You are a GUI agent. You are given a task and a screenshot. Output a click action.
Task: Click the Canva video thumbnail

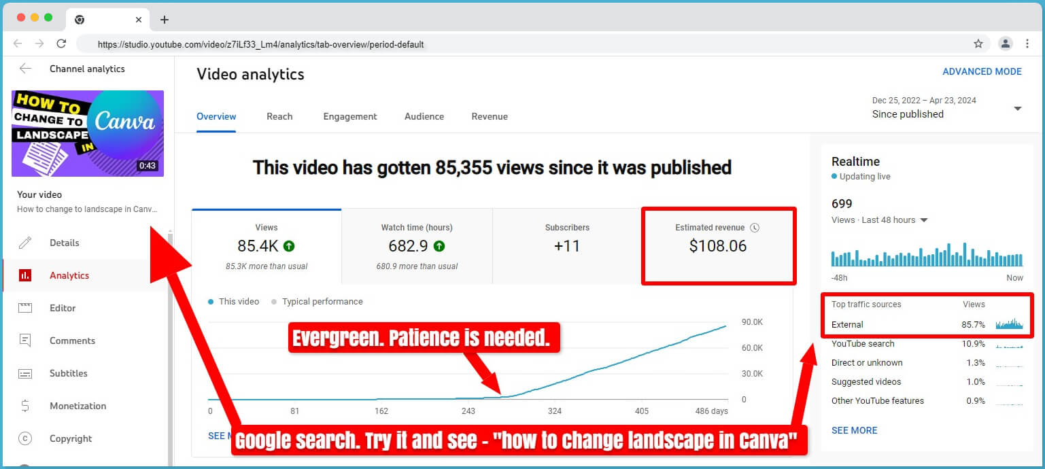pos(88,133)
